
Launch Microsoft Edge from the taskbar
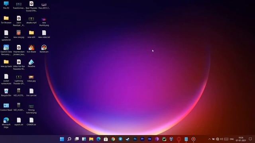tap(98, 139)
